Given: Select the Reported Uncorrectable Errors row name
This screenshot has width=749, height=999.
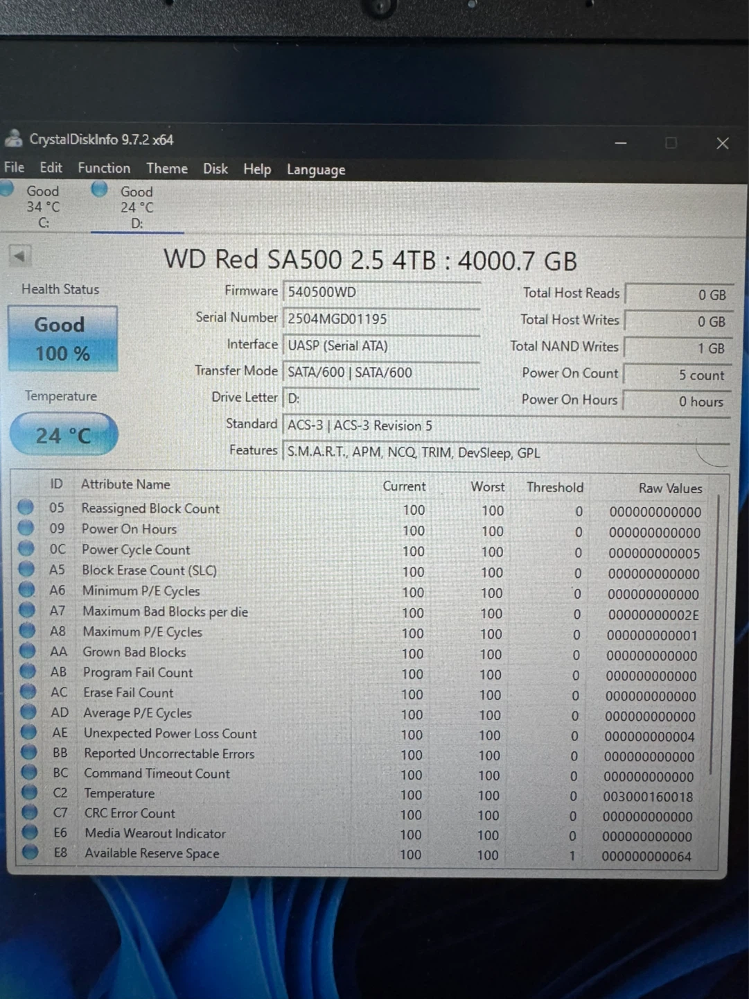Looking at the screenshot, I should [x=169, y=753].
